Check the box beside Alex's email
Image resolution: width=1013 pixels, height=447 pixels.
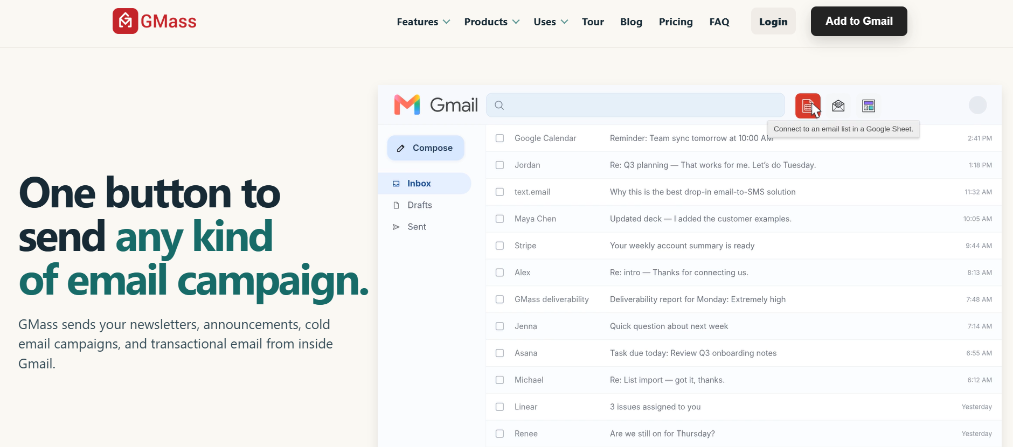[x=499, y=273]
